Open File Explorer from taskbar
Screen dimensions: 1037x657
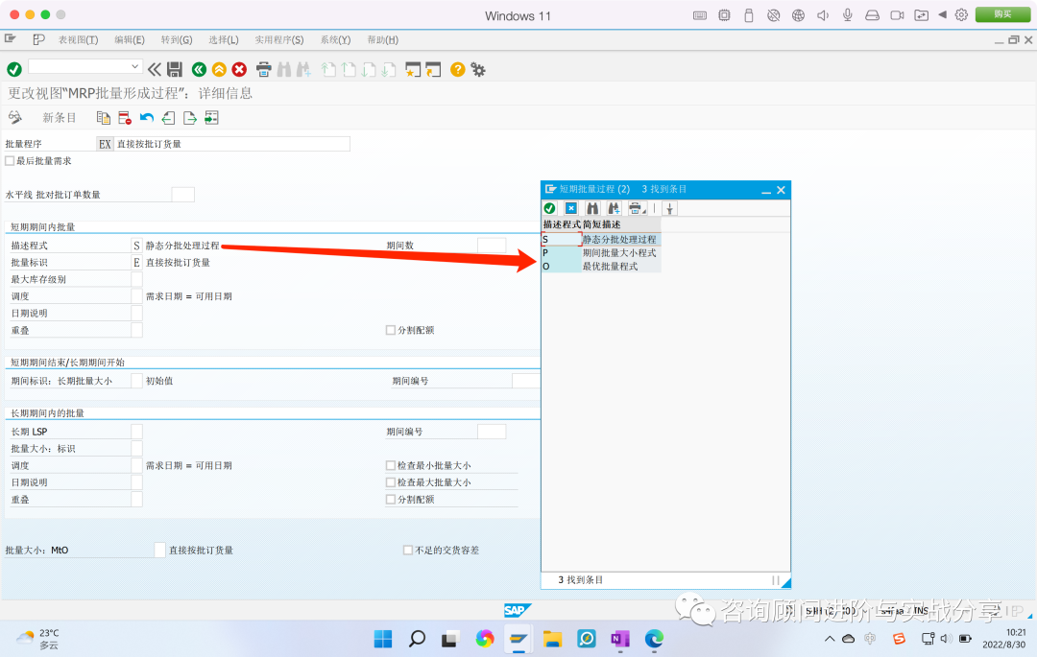(x=552, y=639)
